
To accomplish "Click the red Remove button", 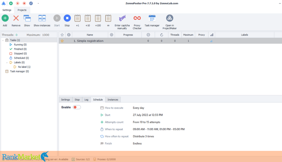I will (16, 18).
